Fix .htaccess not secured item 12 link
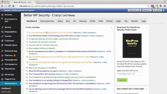Viewport: 167px width, 94px height. point(67,74)
